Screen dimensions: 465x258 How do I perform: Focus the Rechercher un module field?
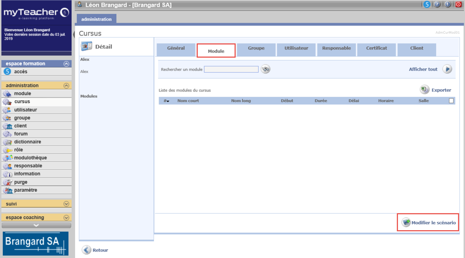pos(231,69)
